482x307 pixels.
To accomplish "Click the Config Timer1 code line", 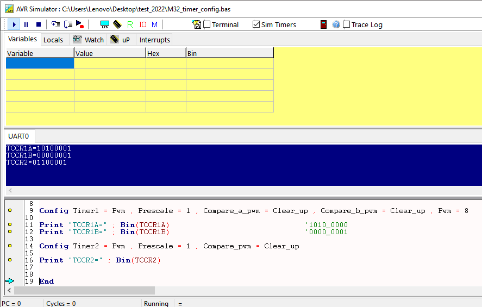I will pyautogui.click(x=254, y=211).
